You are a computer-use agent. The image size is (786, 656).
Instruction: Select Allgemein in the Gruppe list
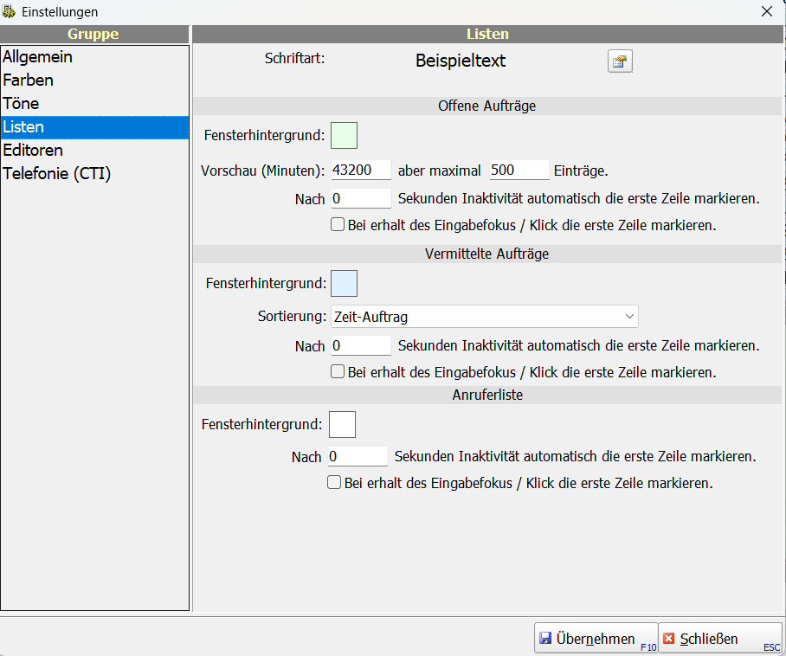[38, 57]
